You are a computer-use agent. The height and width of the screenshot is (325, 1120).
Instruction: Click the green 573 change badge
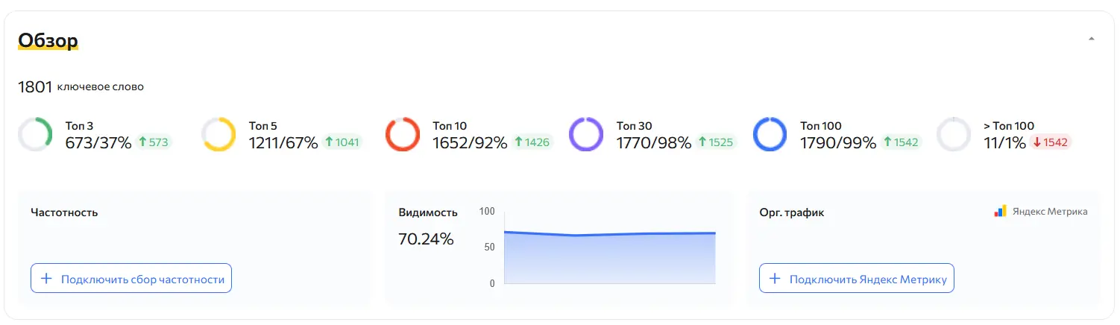pyautogui.click(x=154, y=142)
